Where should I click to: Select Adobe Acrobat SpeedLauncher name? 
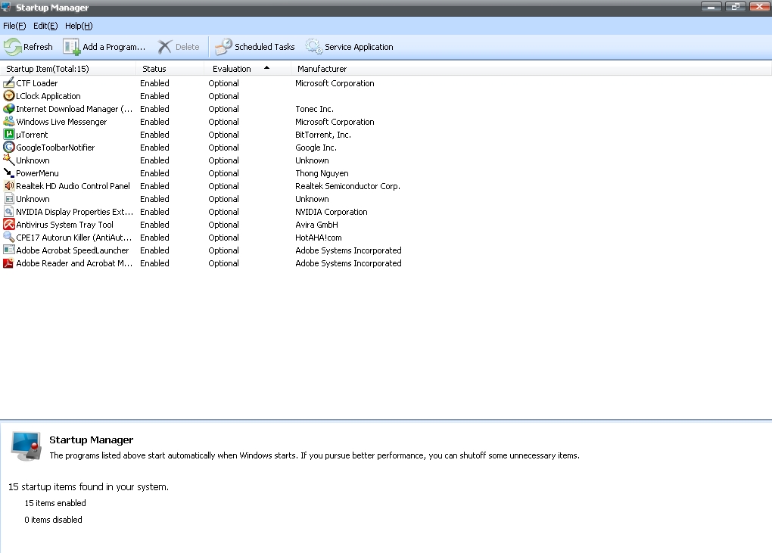[x=73, y=250]
